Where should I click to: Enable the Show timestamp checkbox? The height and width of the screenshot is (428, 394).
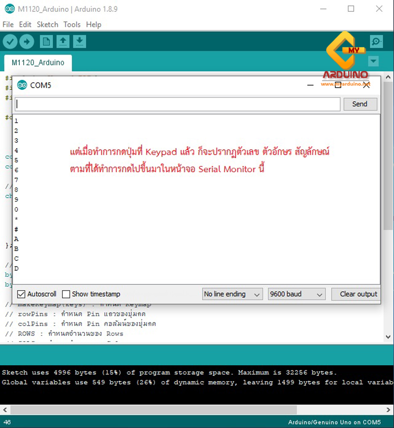[66, 294]
